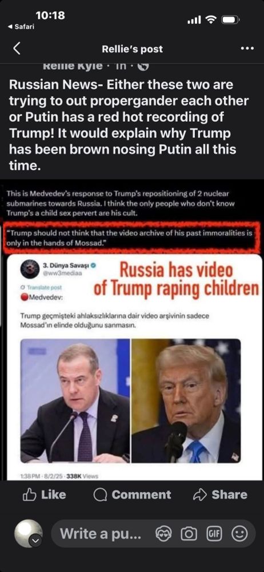Image resolution: width=264 pixels, height=572 pixels.
Task: Attach a photo with camera icon
Action: (x=188, y=534)
